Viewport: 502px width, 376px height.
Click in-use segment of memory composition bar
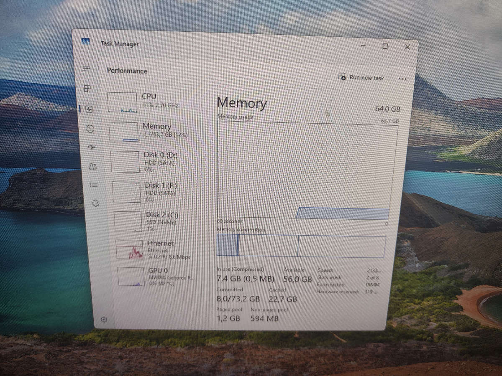(227, 245)
